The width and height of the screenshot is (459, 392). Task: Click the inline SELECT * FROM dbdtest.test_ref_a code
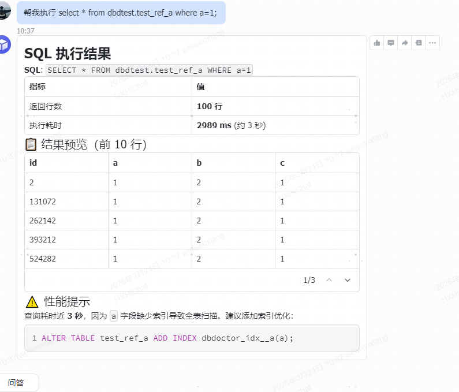[149, 70]
